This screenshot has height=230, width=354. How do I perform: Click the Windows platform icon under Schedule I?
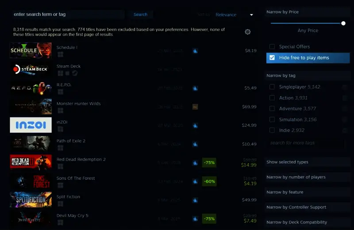[60, 54]
